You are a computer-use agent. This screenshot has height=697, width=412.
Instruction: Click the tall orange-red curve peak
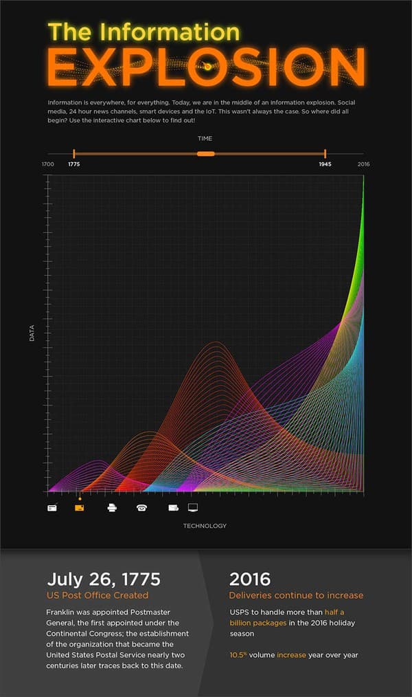(216, 343)
